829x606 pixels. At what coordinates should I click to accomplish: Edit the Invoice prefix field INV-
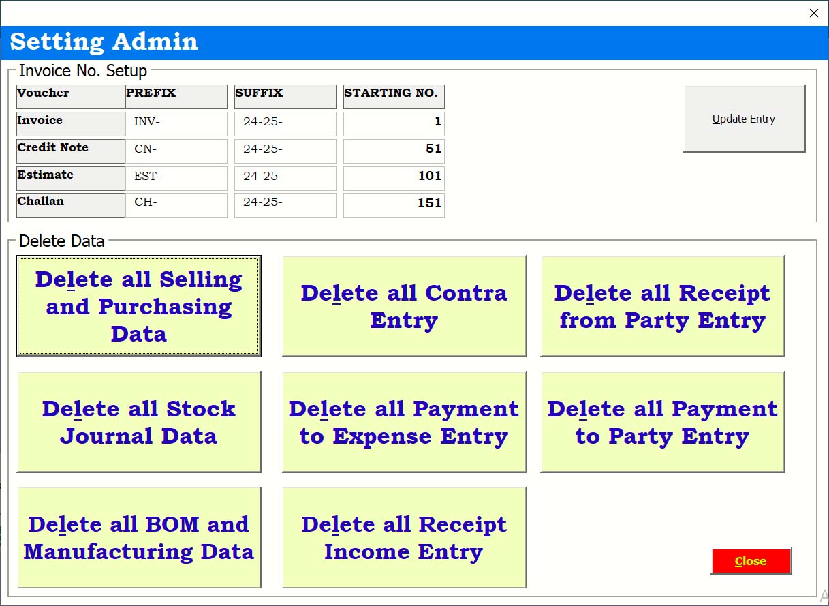click(x=176, y=123)
